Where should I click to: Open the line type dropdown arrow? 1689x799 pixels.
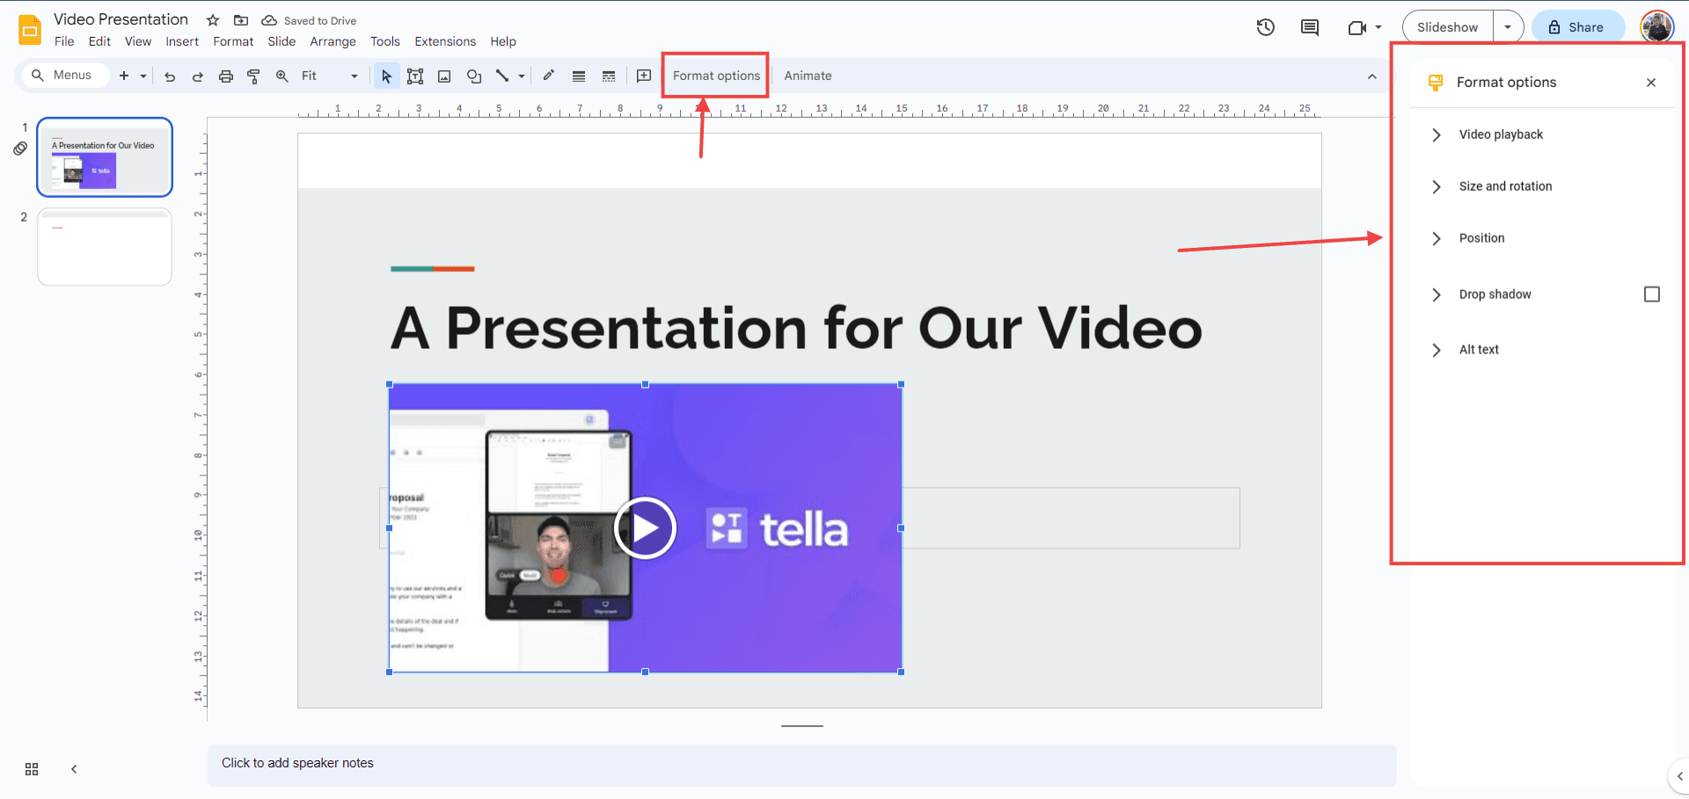click(522, 76)
